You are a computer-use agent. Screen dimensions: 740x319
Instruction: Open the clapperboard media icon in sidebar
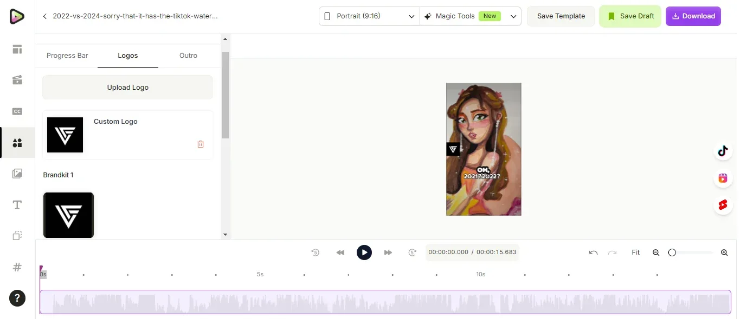click(x=17, y=80)
